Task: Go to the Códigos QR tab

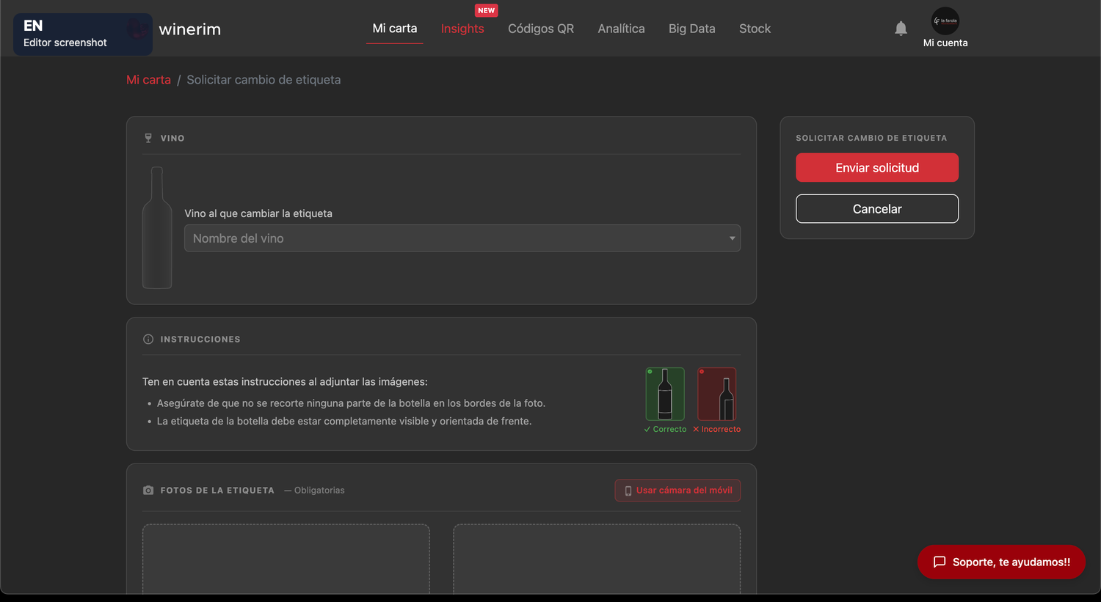Action: (x=541, y=29)
